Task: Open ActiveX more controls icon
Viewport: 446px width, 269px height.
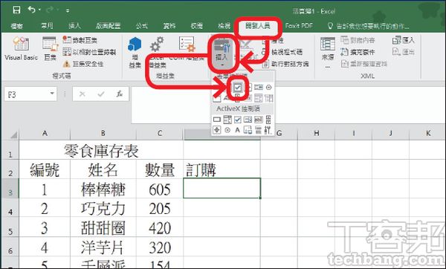Action: pyautogui.click(x=268, y=130)
